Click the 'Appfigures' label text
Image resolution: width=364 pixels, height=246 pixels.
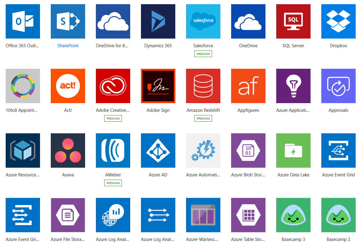248,110
